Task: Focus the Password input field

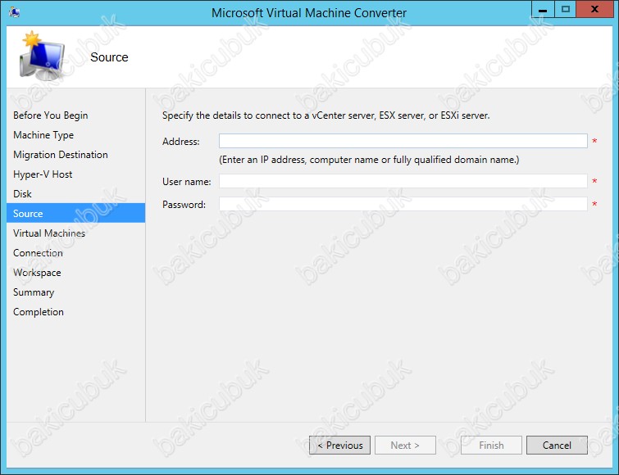Action: [x=403, y=204]
